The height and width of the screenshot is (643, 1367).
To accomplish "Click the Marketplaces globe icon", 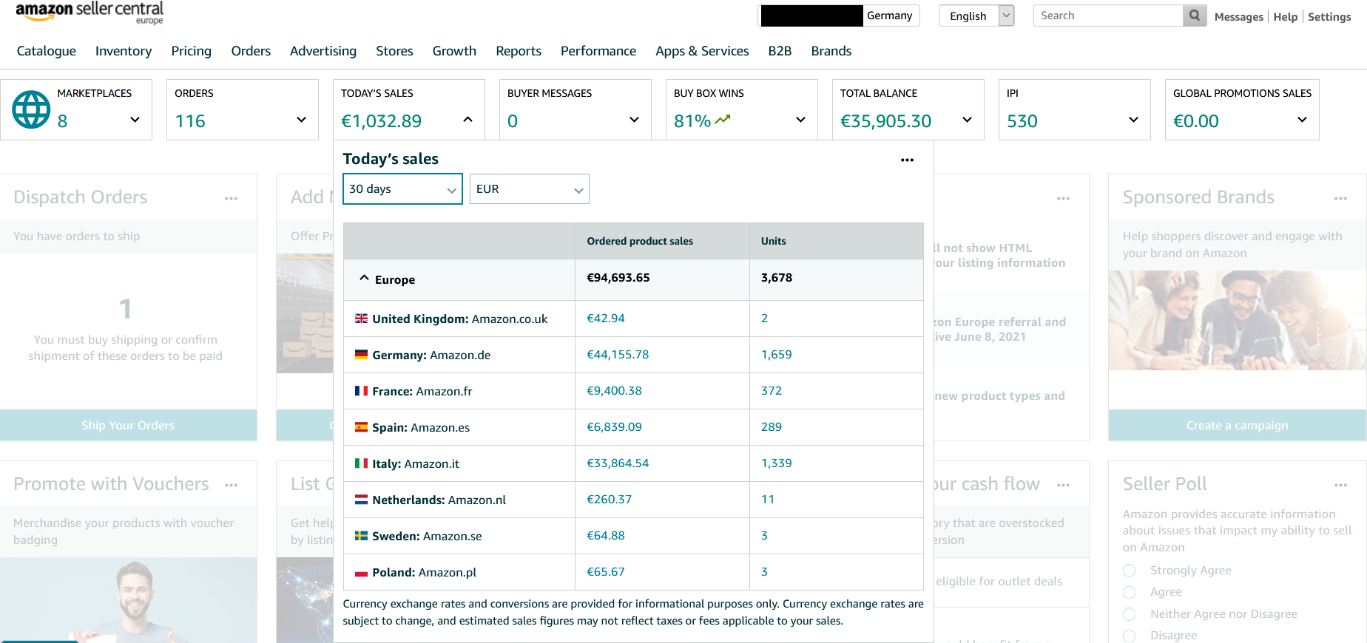I will tap(31, 109).
